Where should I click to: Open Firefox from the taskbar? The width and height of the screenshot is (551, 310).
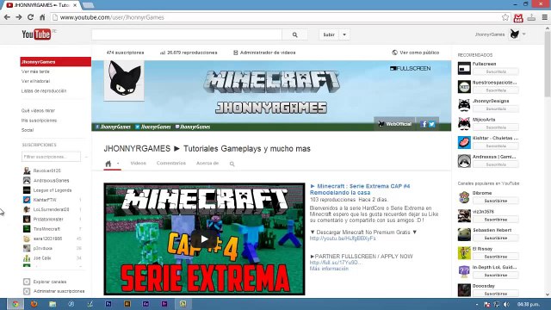click(x=34, y=304)
